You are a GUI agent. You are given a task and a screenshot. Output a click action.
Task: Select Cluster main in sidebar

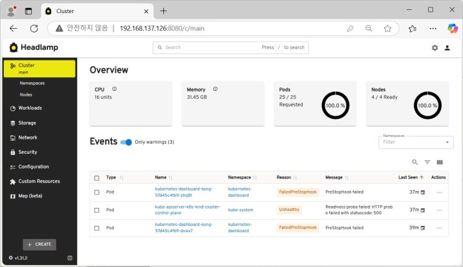[x=39, y=68]
